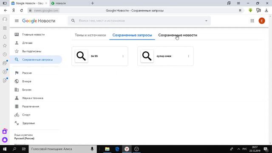
Task: Open history clock in Yandex sidebar
Action: (x=5, y=54)
